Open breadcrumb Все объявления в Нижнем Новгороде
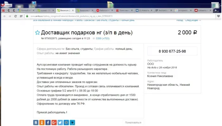222x126 pixels. tap(53, 20)
